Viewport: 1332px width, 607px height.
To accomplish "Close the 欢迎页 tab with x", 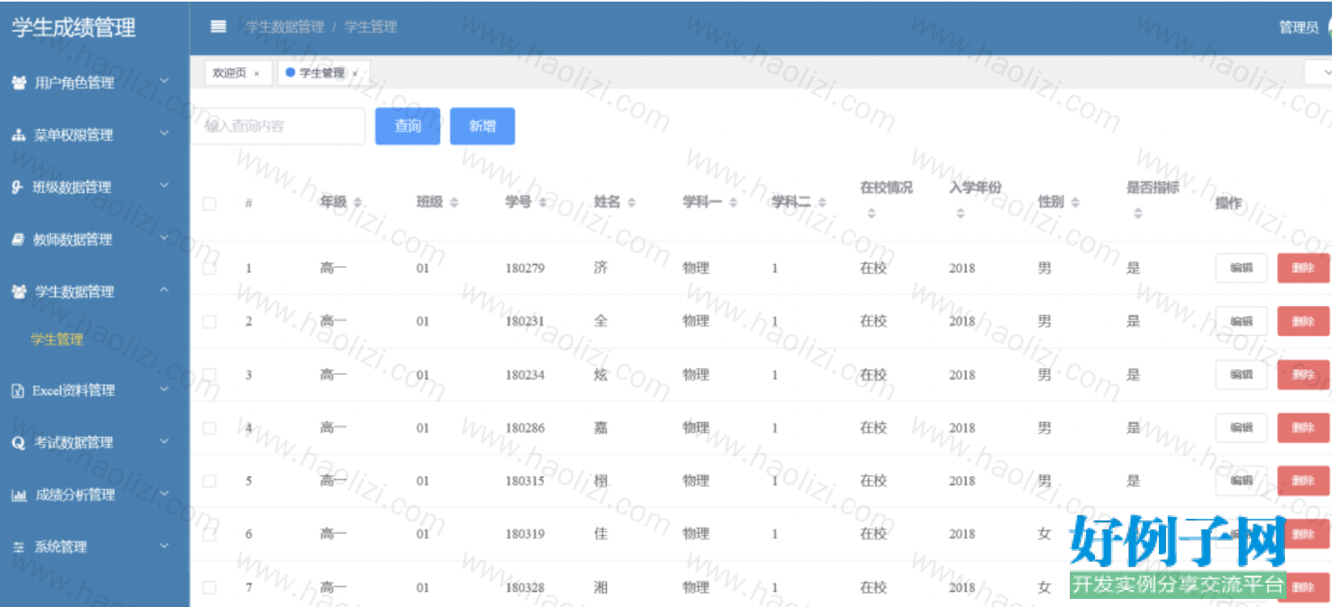I will pyautogui.click(x=257, y=74).
